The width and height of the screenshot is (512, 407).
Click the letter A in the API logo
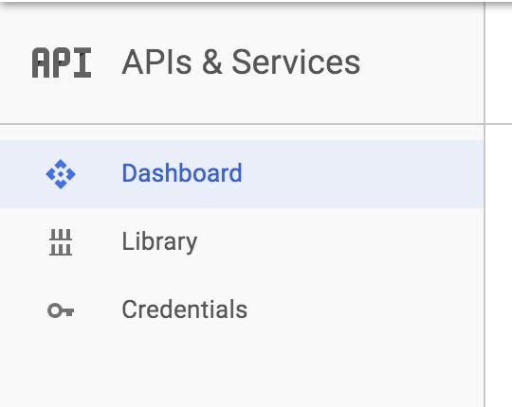point(41,62)
